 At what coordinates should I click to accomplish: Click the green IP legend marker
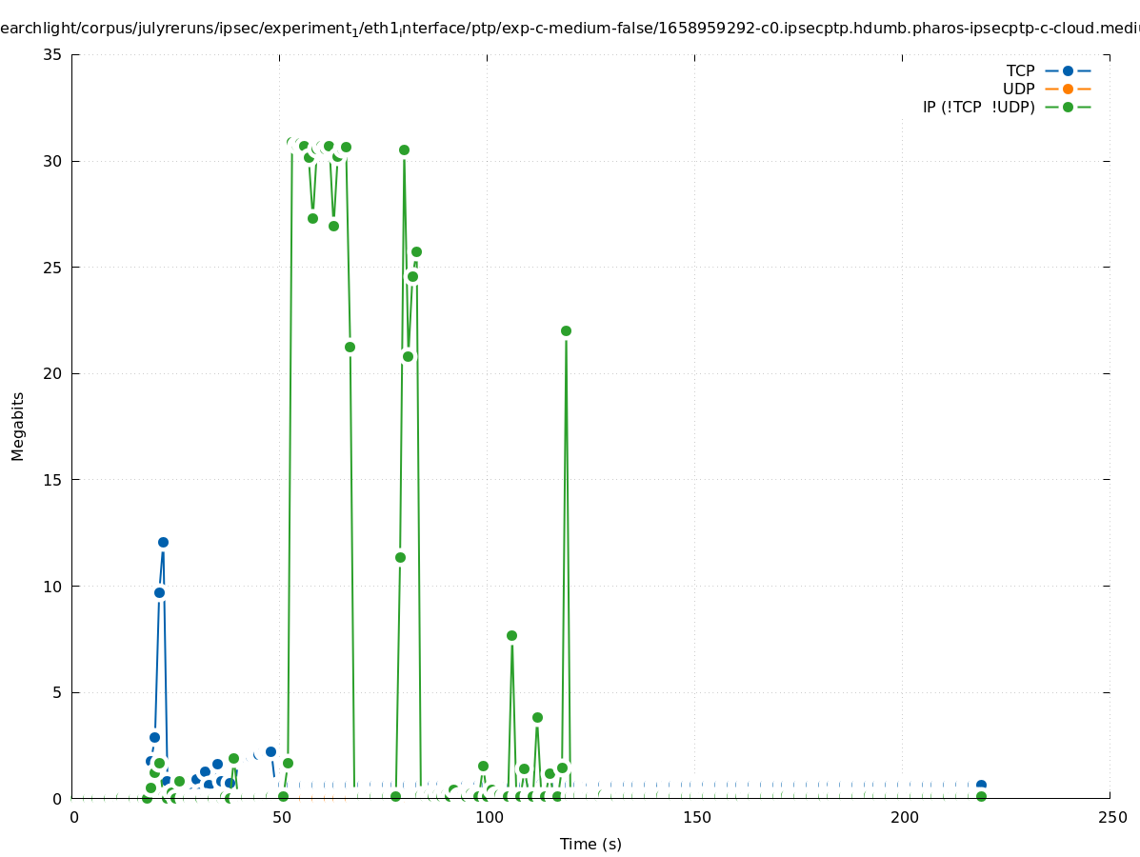(x=1068, y=107)
